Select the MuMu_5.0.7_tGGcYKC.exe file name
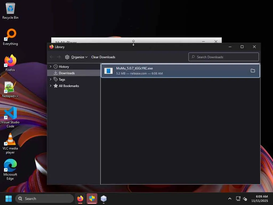 click(134, 68)
